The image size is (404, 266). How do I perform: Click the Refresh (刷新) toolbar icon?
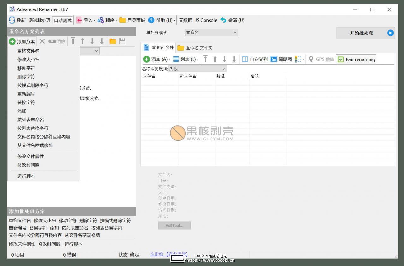pyautogui.click(x=12, y=20)
